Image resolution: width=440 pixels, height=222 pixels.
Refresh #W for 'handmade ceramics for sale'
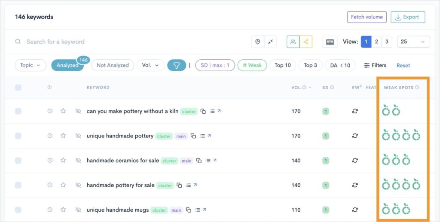(x=355, y=161)
